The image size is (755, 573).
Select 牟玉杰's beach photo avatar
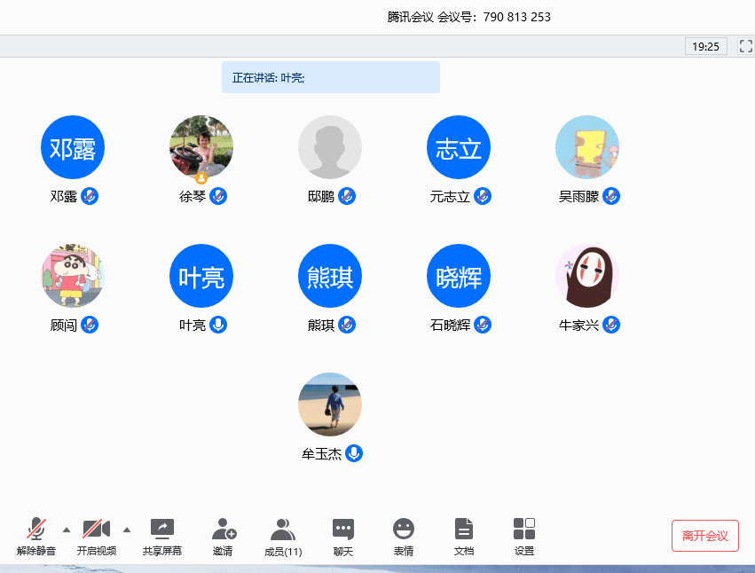330,404
